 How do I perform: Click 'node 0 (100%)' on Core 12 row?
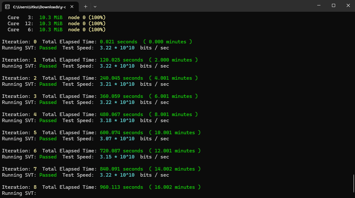pyautogui.click(x=87, y=24)
